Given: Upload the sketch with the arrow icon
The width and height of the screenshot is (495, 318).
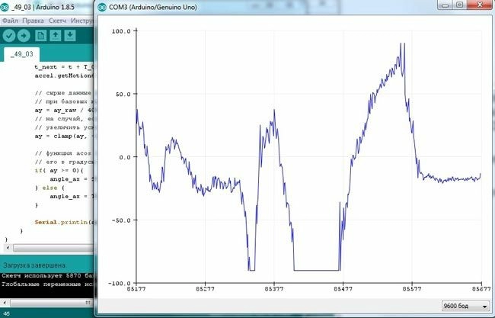Looking at the screenshot, I should (x=24, y=36).
